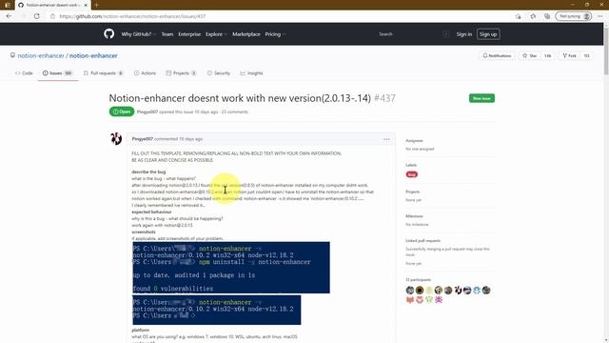The image size is (609, 343).
Task: Click the 'Milestone' sidebar heading
Action: [x=414, y=216]
